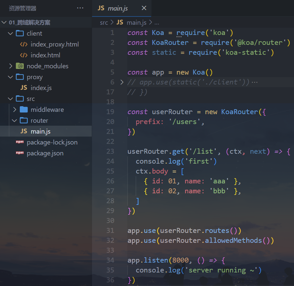
Task: Click the middleware filled folder icon
Action: pyautogui.click(x=24, y=110)
